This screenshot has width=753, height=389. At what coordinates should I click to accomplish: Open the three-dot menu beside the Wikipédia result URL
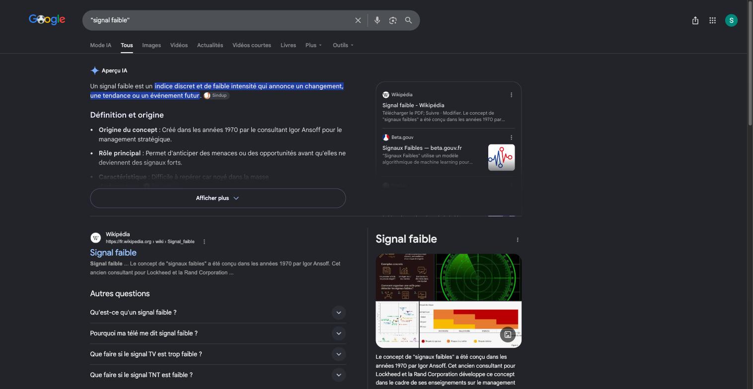point(204,242)
